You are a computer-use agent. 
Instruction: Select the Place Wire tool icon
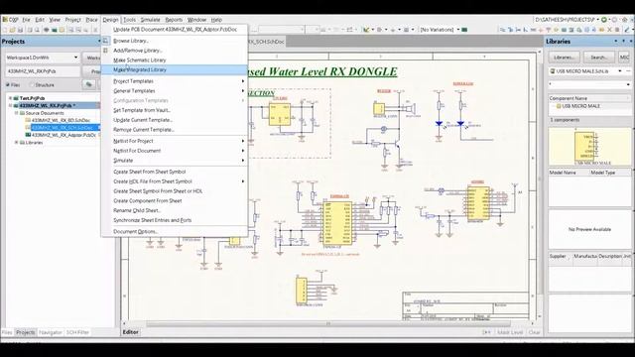(x=503, y=30)
